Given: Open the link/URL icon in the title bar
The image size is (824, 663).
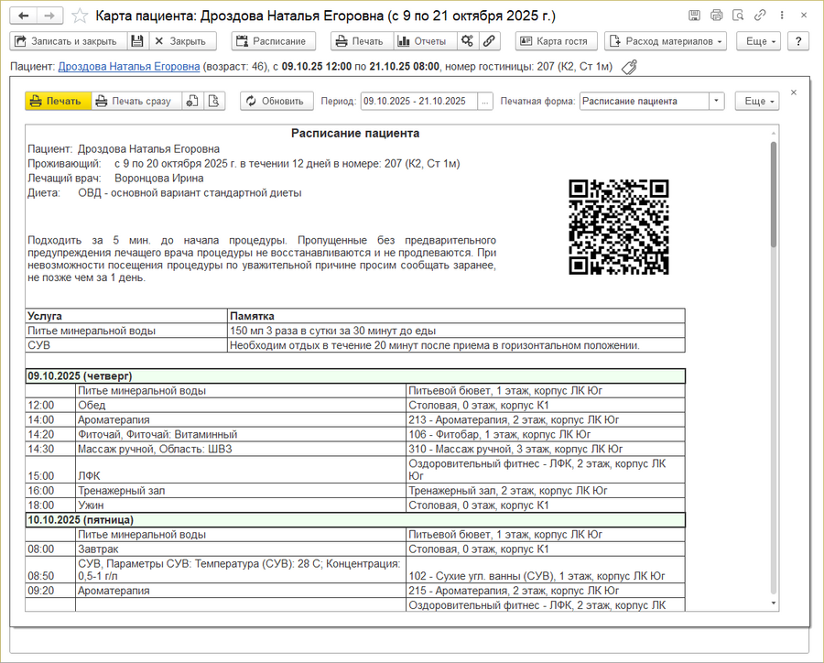Looking at the screenshot, I should [x=760, y=14].
